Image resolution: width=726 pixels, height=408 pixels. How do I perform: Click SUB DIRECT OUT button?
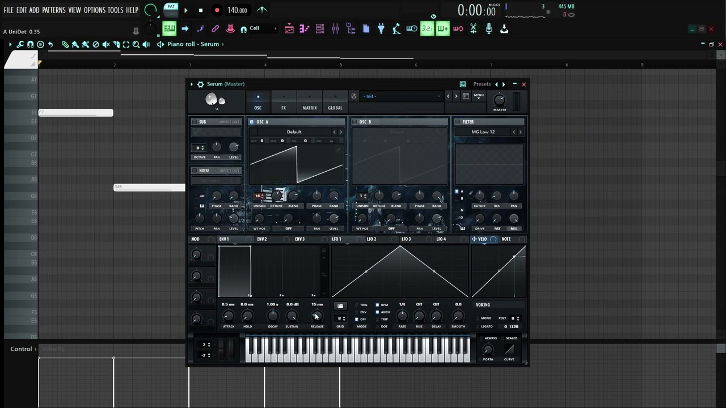[229, 122]
